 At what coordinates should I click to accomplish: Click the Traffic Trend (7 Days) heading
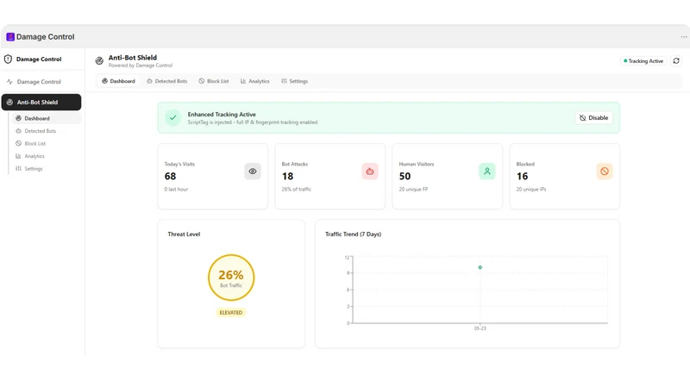(x=353, y=235)
